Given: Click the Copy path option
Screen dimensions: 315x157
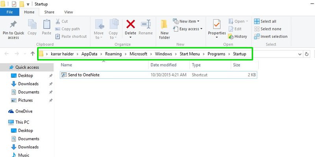Looking at the screenshot, I should (x=67, y=29).
